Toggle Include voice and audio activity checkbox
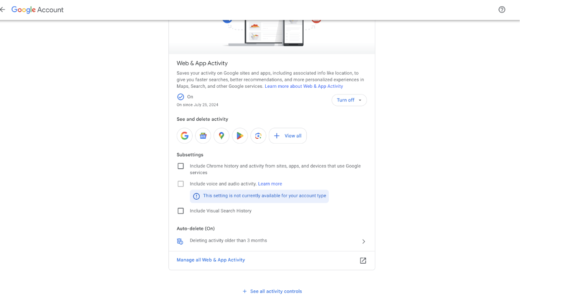564x305 pixels. (180, 184)
